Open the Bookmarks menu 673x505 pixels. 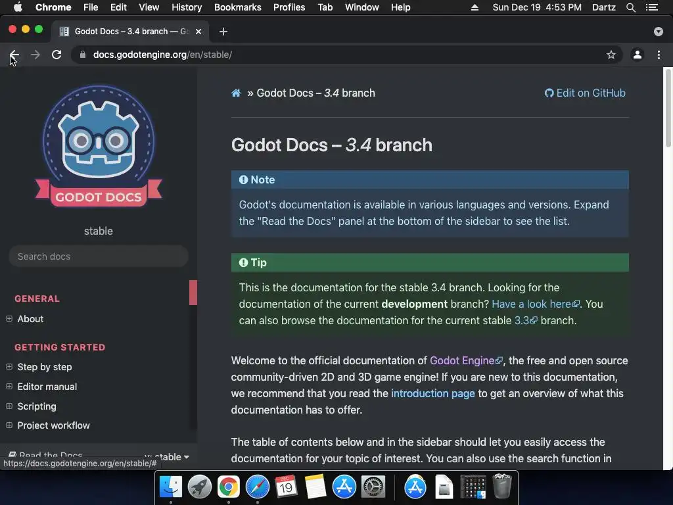(238, 7)
